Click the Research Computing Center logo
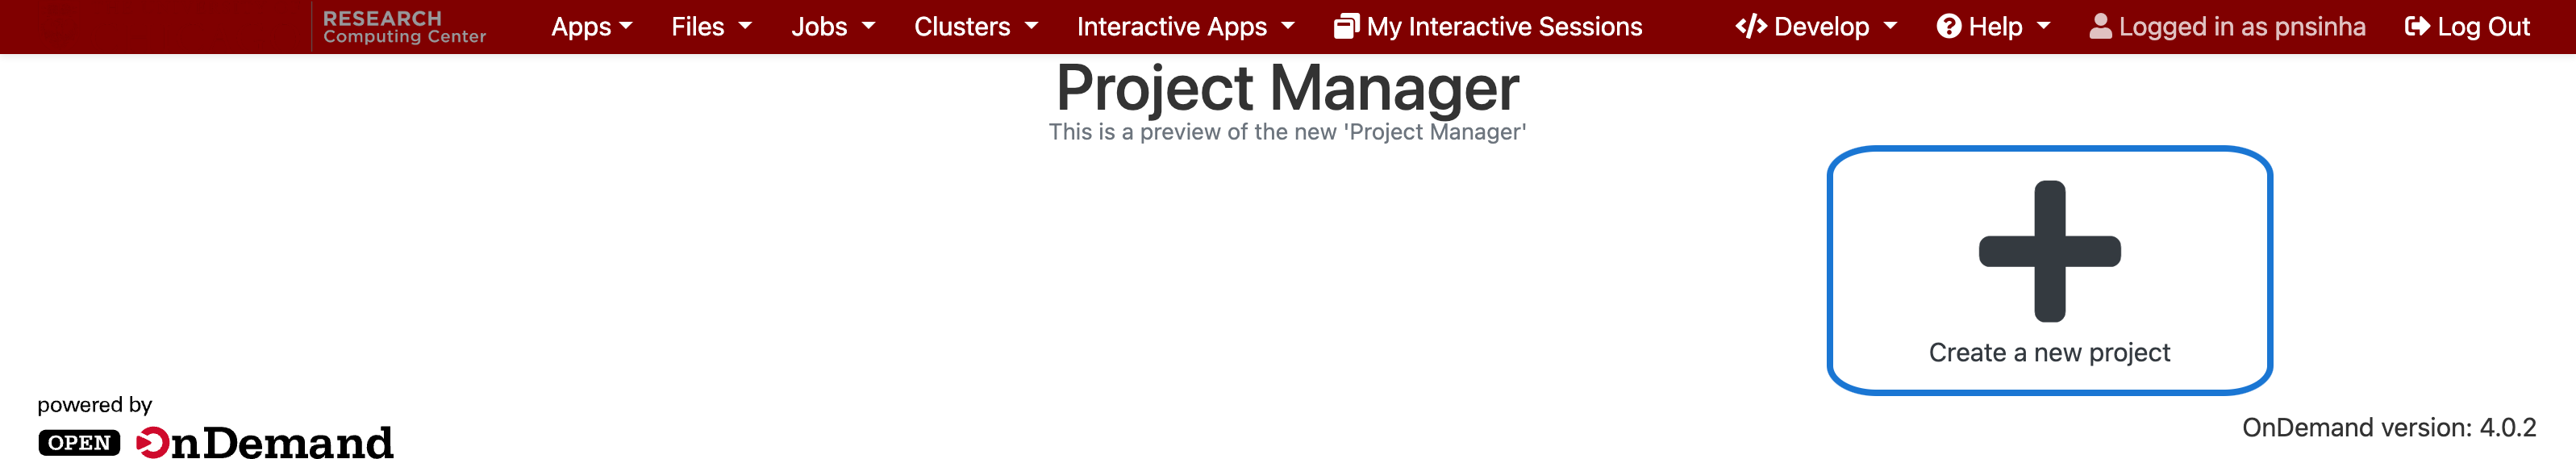Viewport: 2576px width, 459px height. pos(404,27)
